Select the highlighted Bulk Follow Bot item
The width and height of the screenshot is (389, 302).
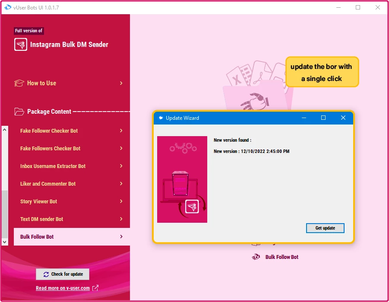(72, 237)
